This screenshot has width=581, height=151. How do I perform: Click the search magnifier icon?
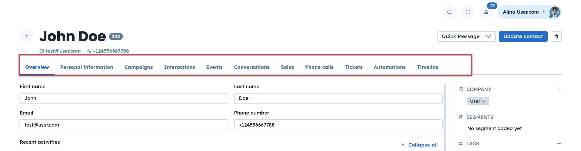tap(449, 12)
